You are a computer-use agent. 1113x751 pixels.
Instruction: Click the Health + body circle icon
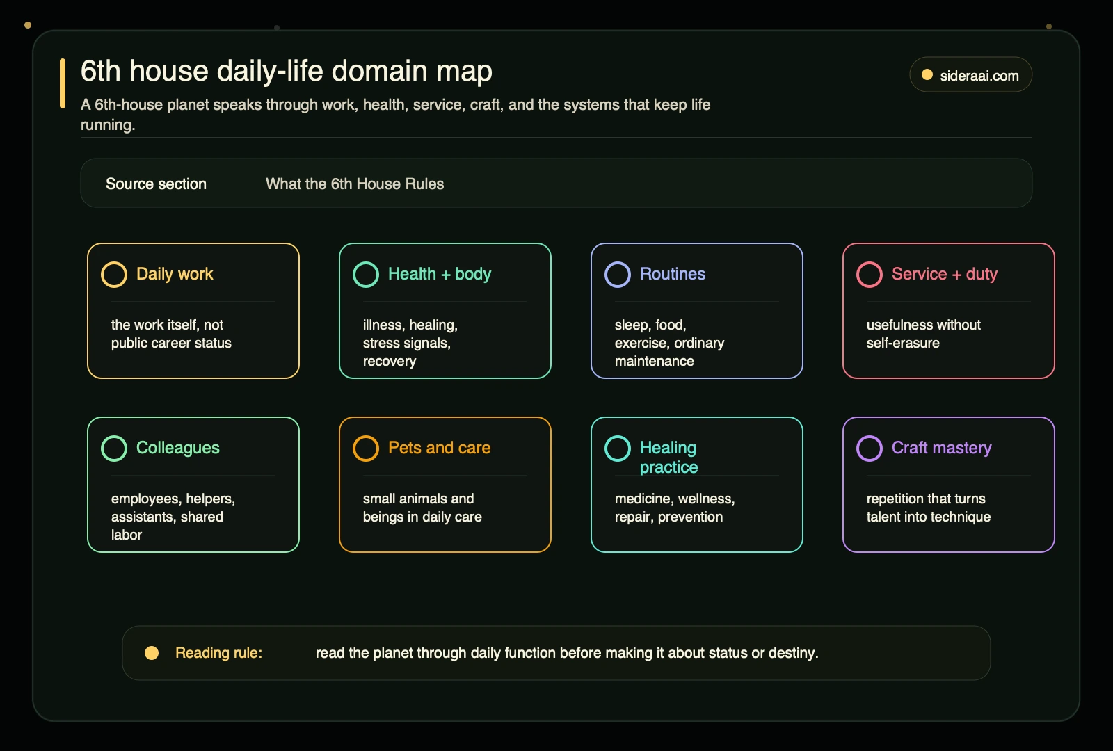point(366,275)
